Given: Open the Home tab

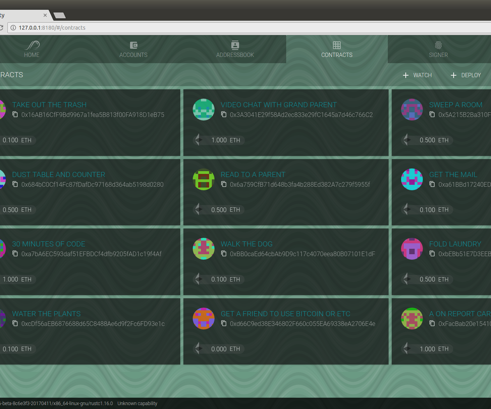Looking at the screenshot, I should (x=32, y=50).
